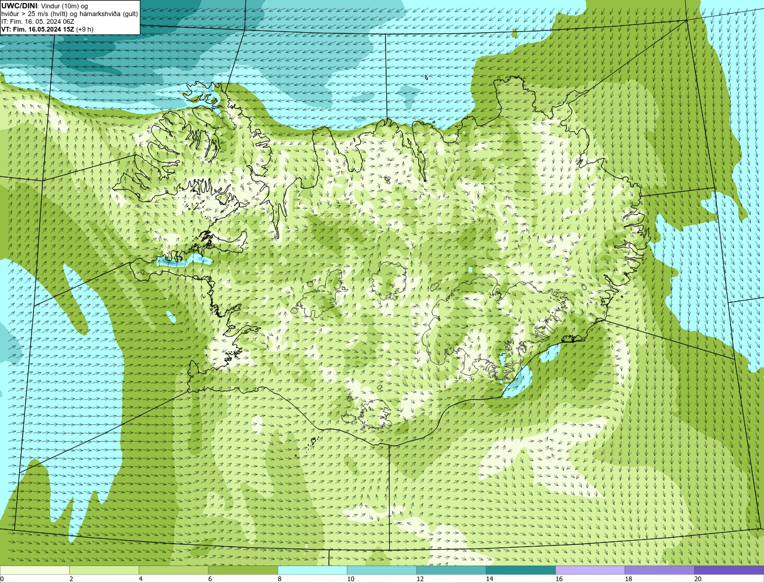Click the purple 18–20 m/s legend swatch
764x583 pixels.
coord(660,570)
